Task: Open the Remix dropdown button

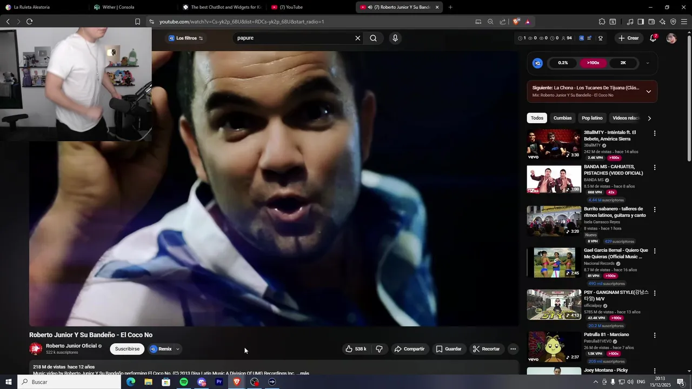Action: [x=165, y=349]
